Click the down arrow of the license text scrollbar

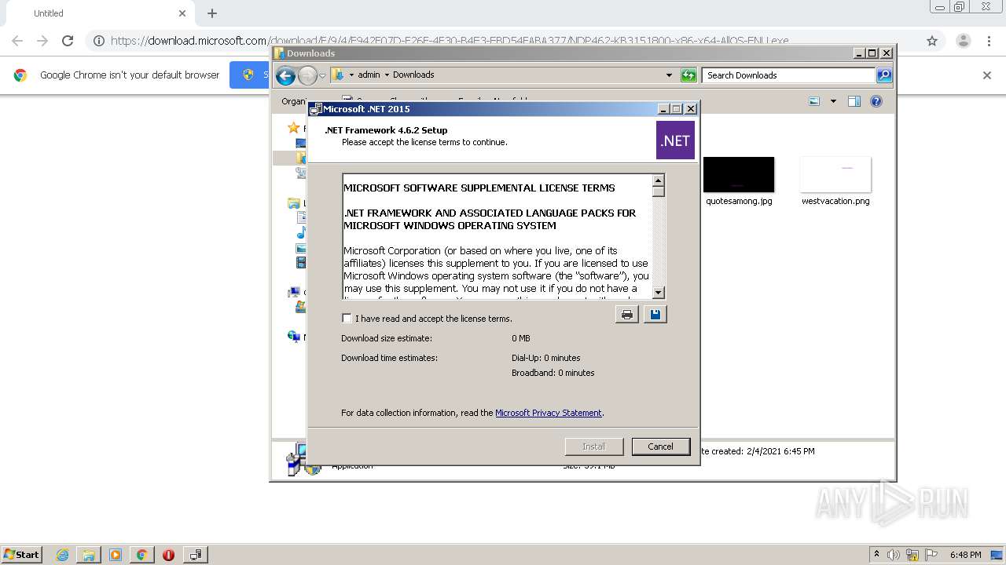[x=659, y=292]
